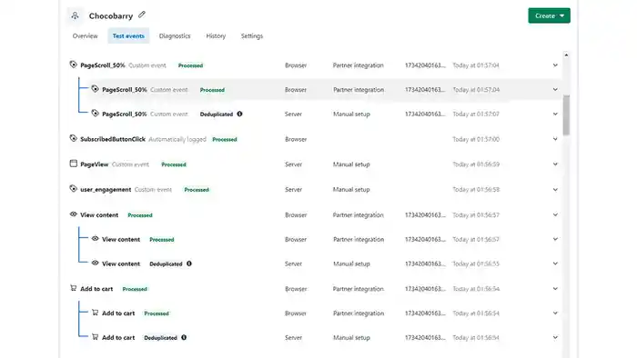This screenshot has height=358, width=637.
Task: Expand the user_engagement row chevron
Action: (x=555, y=189)
